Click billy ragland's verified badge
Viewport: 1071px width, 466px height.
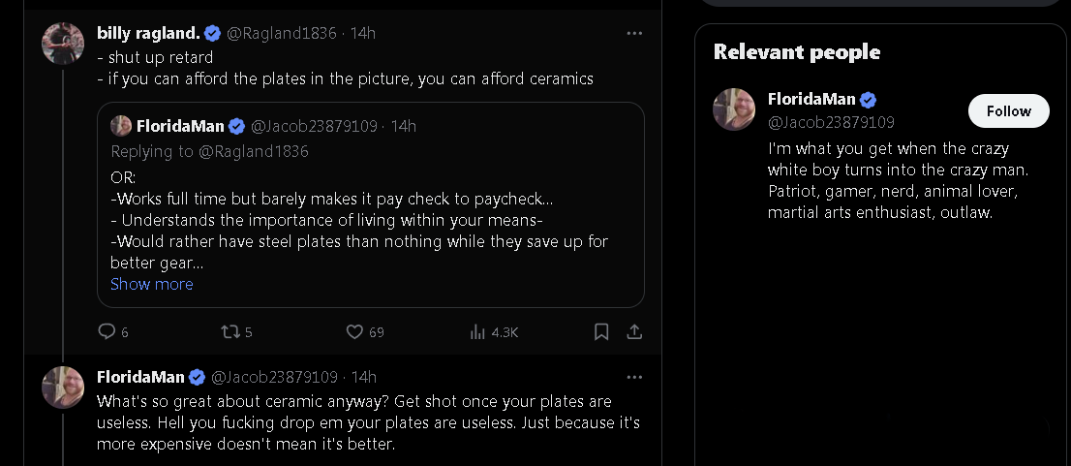(x=212, y=33)
